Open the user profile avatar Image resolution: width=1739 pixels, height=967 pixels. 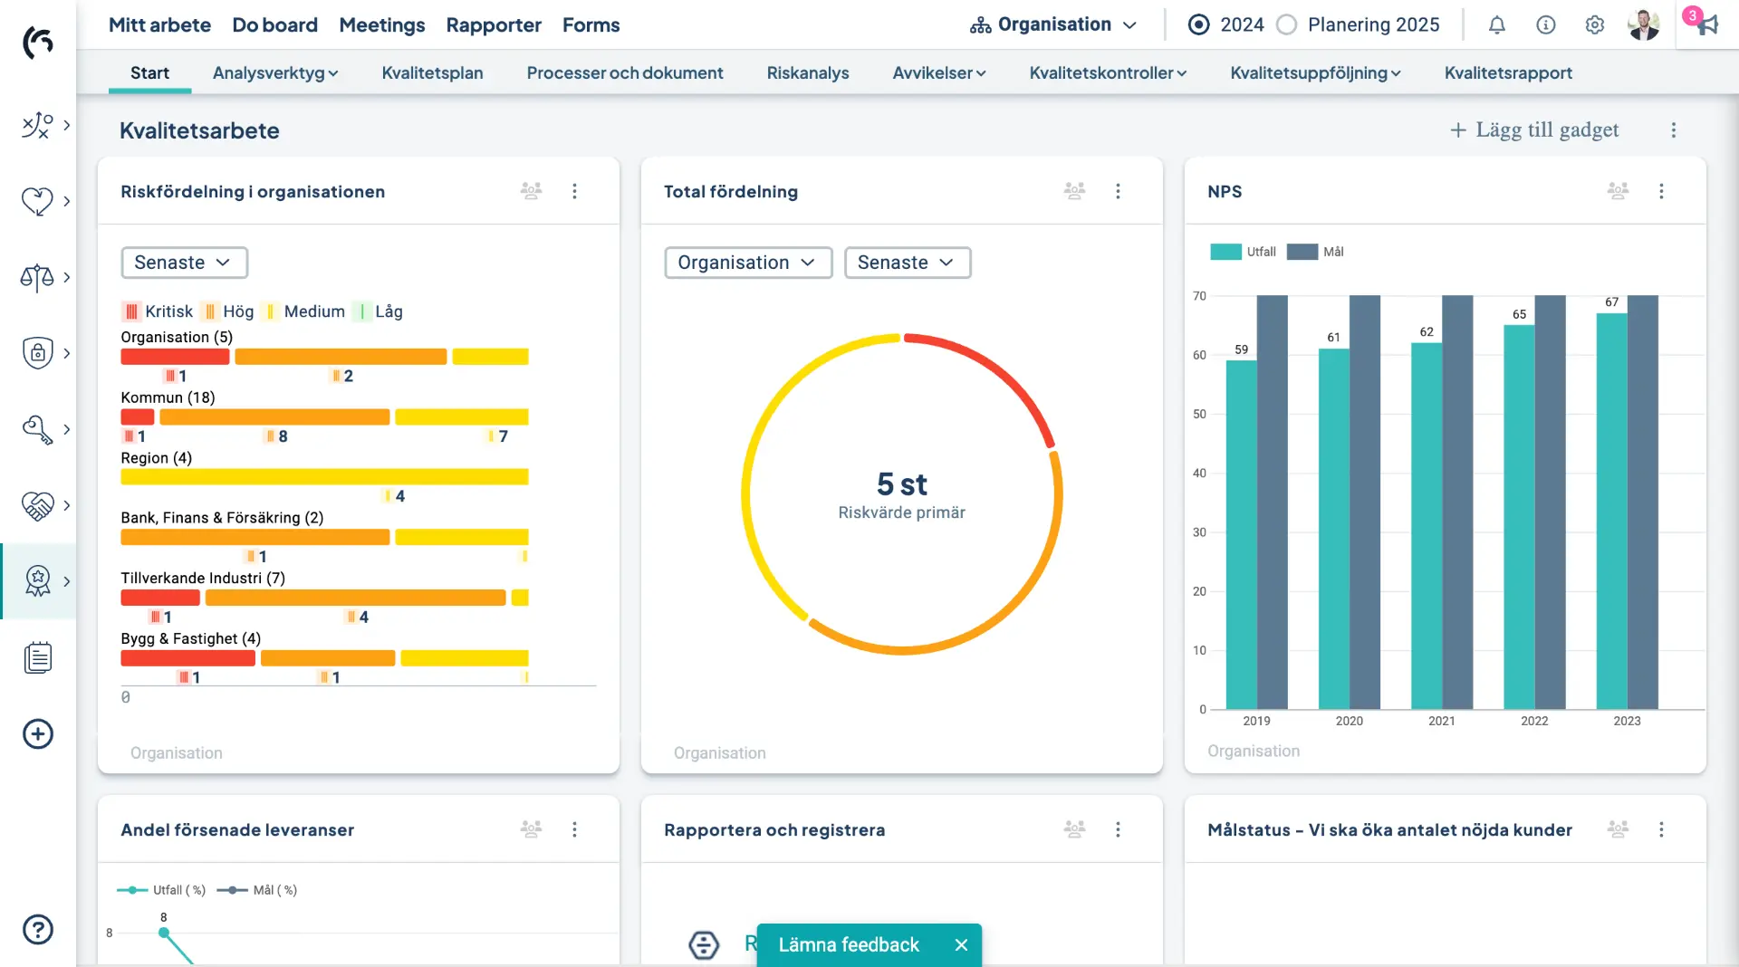1644,25
